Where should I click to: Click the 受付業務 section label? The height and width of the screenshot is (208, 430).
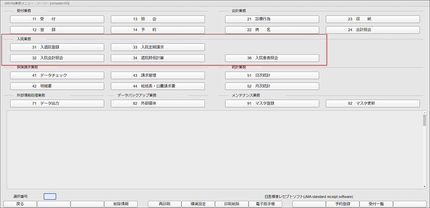[x=24, y=11]
